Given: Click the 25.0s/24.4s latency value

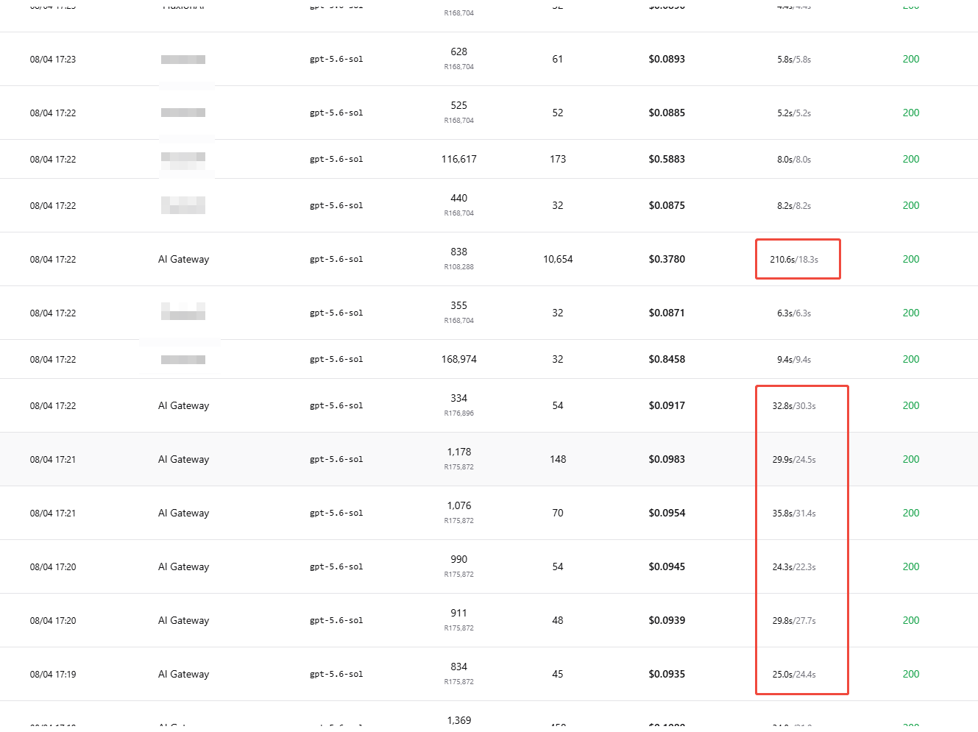Looking at the screenshot, I should pyautogui.click(x=794, y=675).
